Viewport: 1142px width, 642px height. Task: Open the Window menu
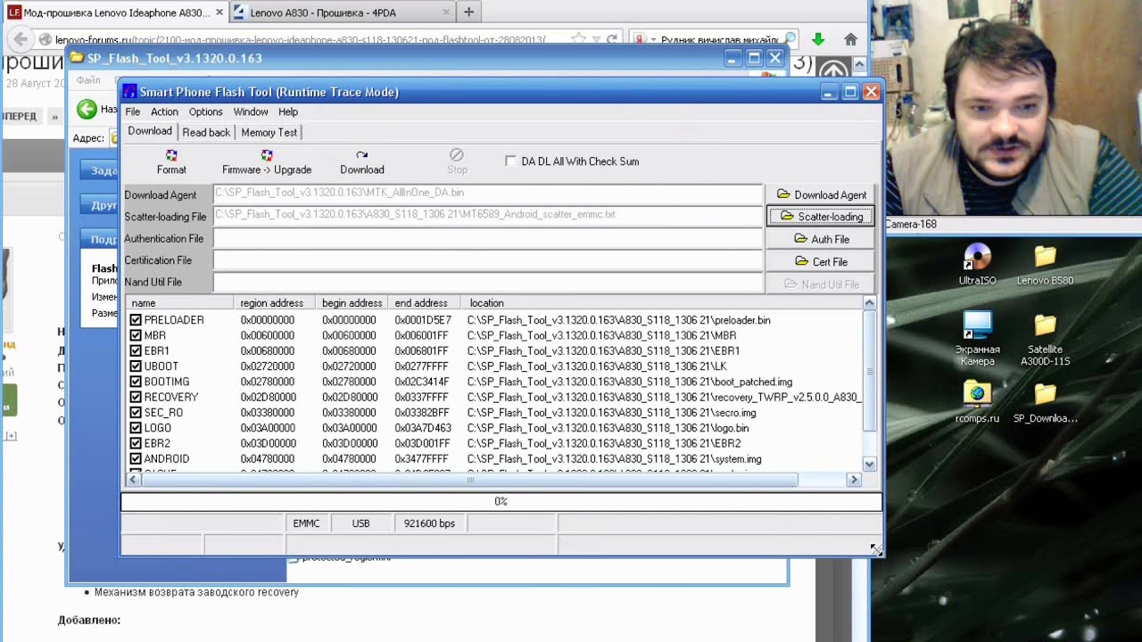tap(251, 111)
